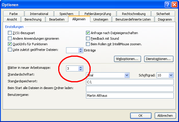Increase recently opened files entries spinner
Screen dimensions: 179x122
81,49
